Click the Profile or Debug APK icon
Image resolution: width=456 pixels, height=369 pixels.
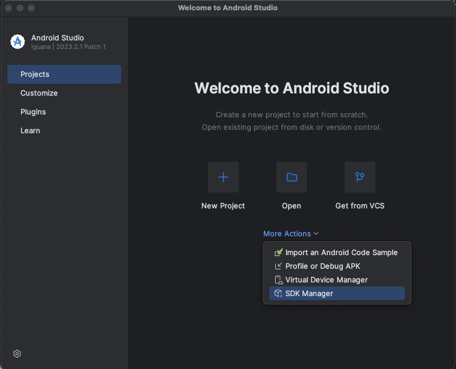pyautogui.click(x=278, y=266)
